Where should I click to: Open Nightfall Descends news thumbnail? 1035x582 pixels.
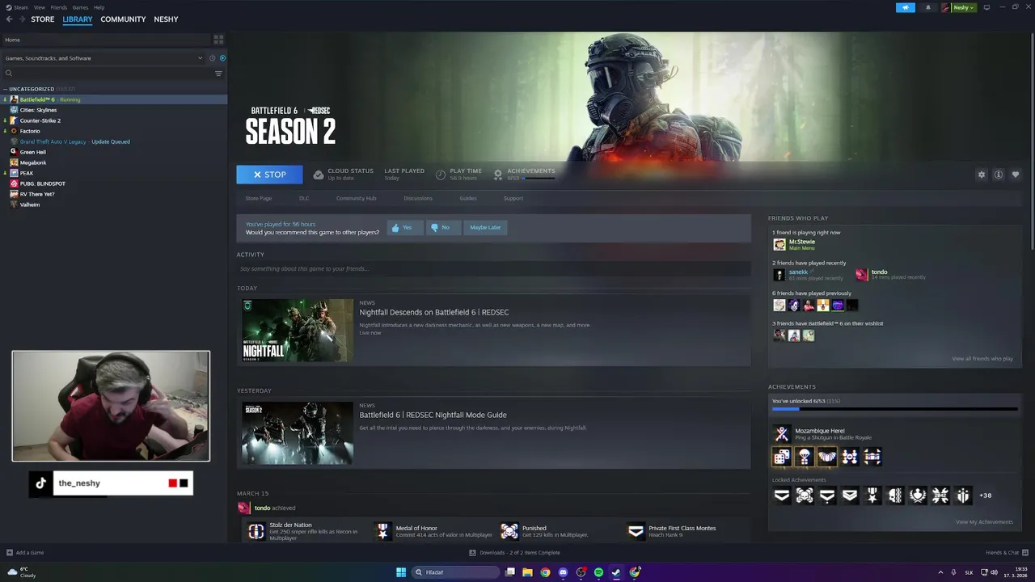[x=298, y=330]
